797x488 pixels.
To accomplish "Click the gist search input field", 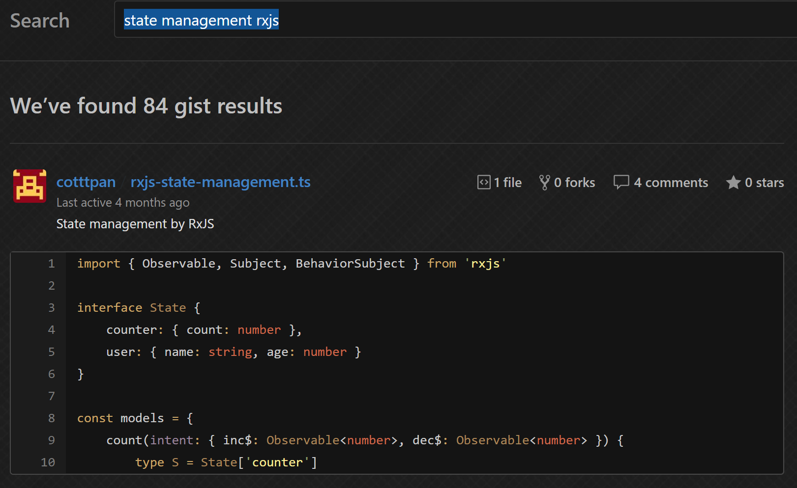I will pyautogui.click(x=443, y=20).
